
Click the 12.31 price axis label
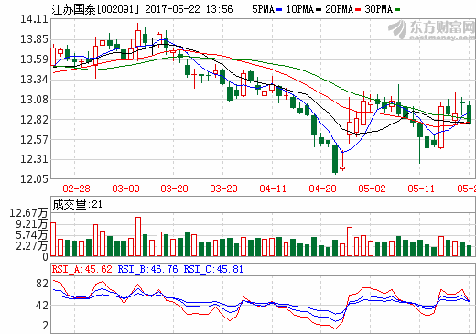(34, 159)
